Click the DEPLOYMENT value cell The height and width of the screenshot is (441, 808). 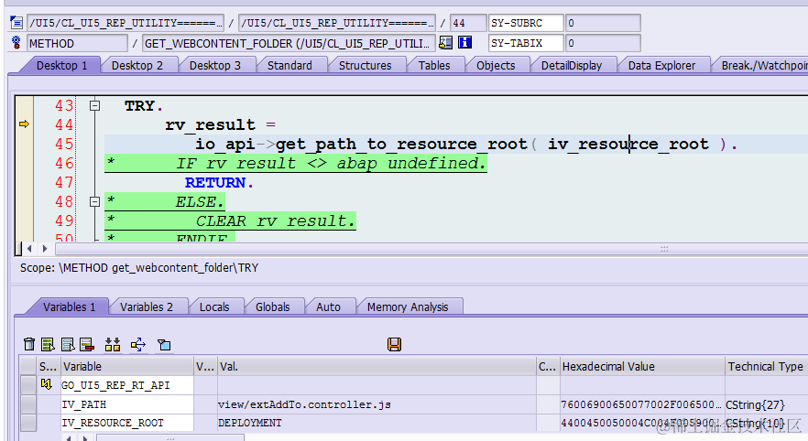coord(377,423)
